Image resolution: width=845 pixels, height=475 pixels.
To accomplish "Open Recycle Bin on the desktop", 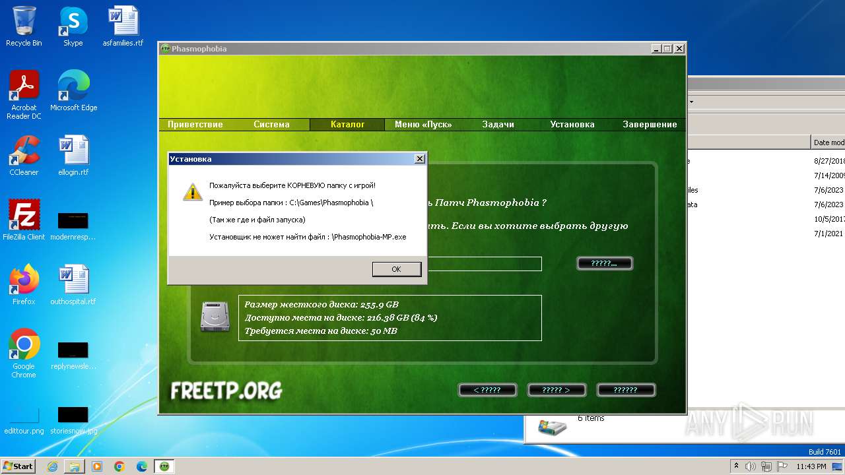I will [x=24, y=26].
